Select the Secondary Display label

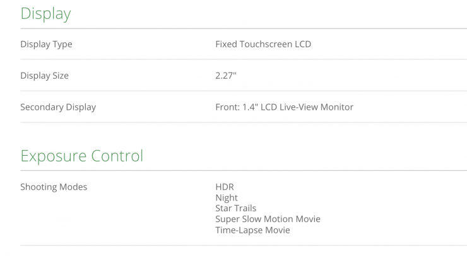click(58, 107)
